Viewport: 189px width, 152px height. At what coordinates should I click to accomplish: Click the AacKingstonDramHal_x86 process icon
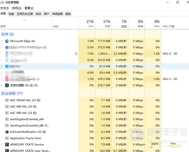(7, 126)
